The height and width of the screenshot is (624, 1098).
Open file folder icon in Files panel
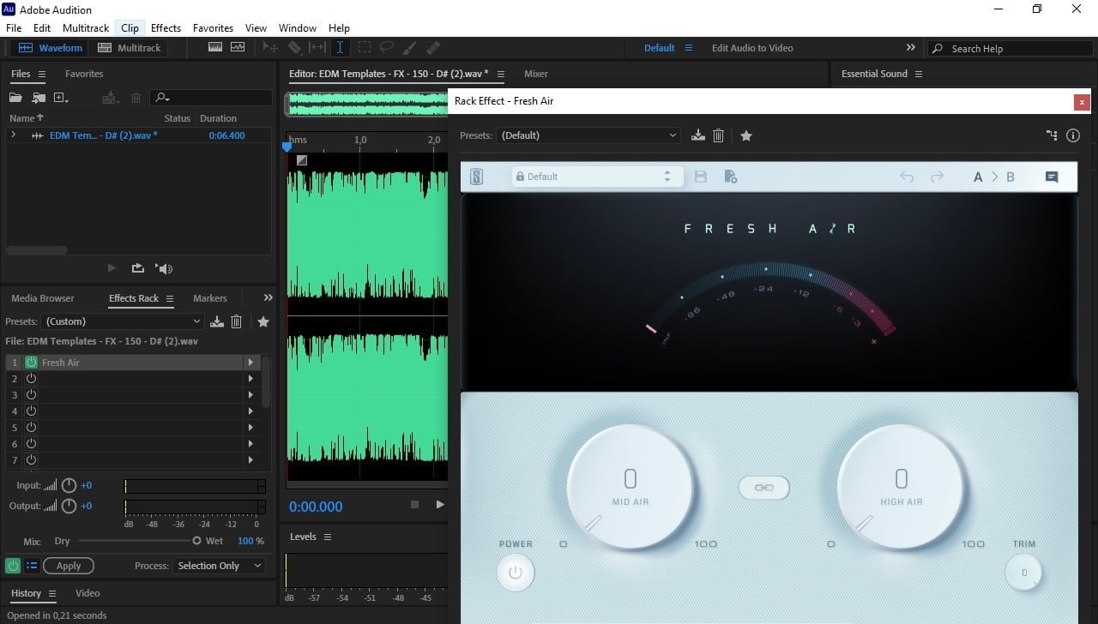(x=15, y=98)
